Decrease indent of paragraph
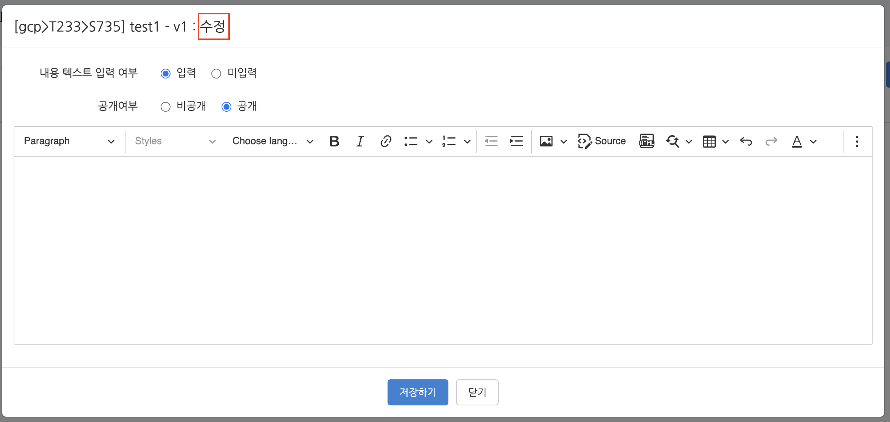Image resolution: width=890 pixels, height=422 pixels. (x=491, y=141)
